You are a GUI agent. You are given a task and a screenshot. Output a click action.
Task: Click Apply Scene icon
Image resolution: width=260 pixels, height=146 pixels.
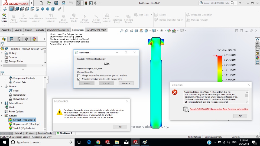tap(174, 31)
